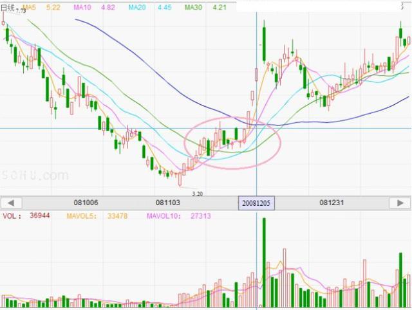
Task: Click the 081231 date label
Action: 332,203
